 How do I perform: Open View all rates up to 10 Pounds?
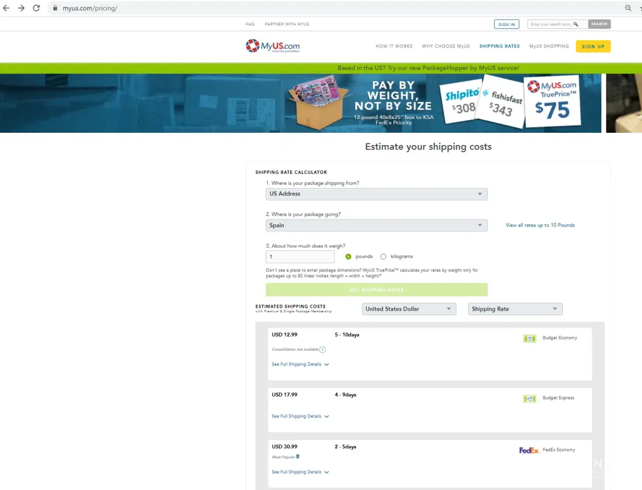(540, 225)
